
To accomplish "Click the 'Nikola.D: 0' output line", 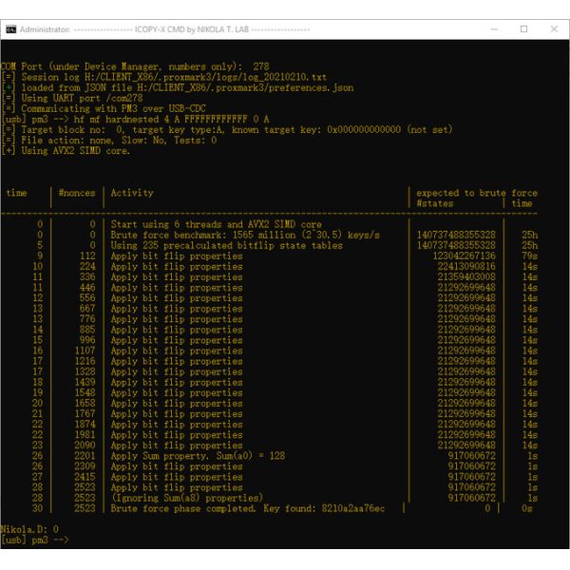I will (x=30, y=529).
